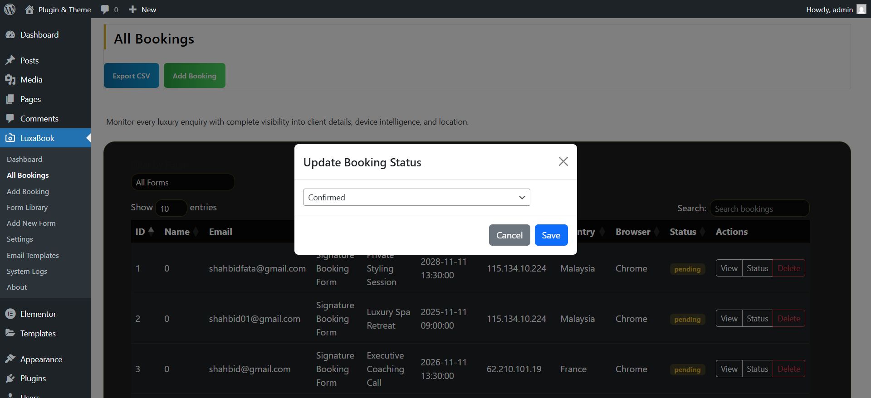Click the Plugins plug icon
Viewport: 871px width, 398px height.
[x=10, y=379]
